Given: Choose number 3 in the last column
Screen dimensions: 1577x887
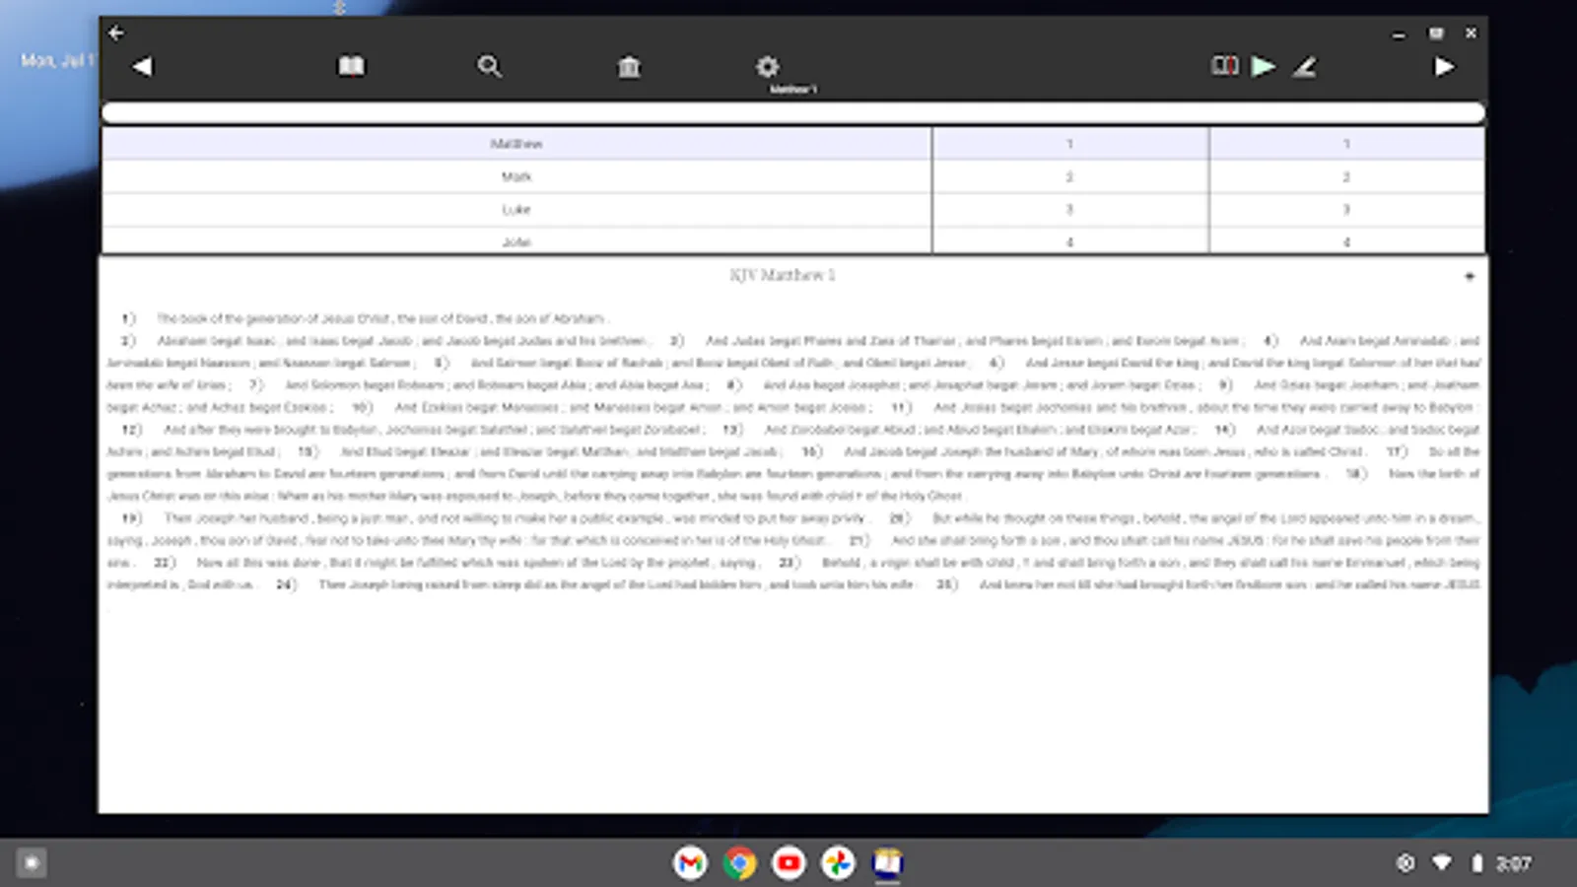Looking at the screenshot, I should [1346, 209].
